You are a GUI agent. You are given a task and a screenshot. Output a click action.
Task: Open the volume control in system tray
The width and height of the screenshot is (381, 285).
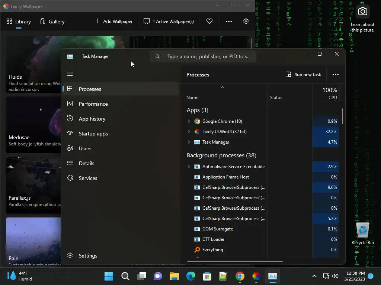click(335, 276)
